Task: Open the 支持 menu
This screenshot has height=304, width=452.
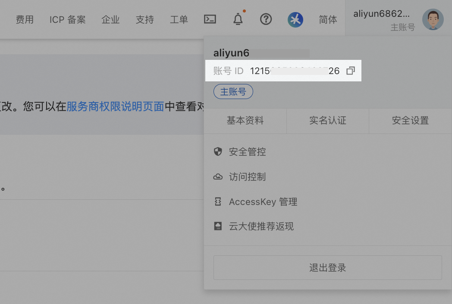Action: coord(145,19)
